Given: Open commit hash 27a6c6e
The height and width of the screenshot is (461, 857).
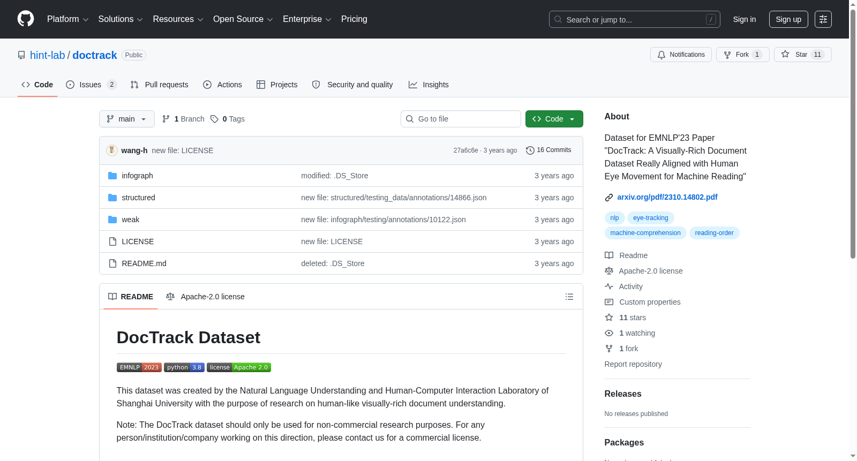Looking at the screenshot, I should tap(466, 150).
